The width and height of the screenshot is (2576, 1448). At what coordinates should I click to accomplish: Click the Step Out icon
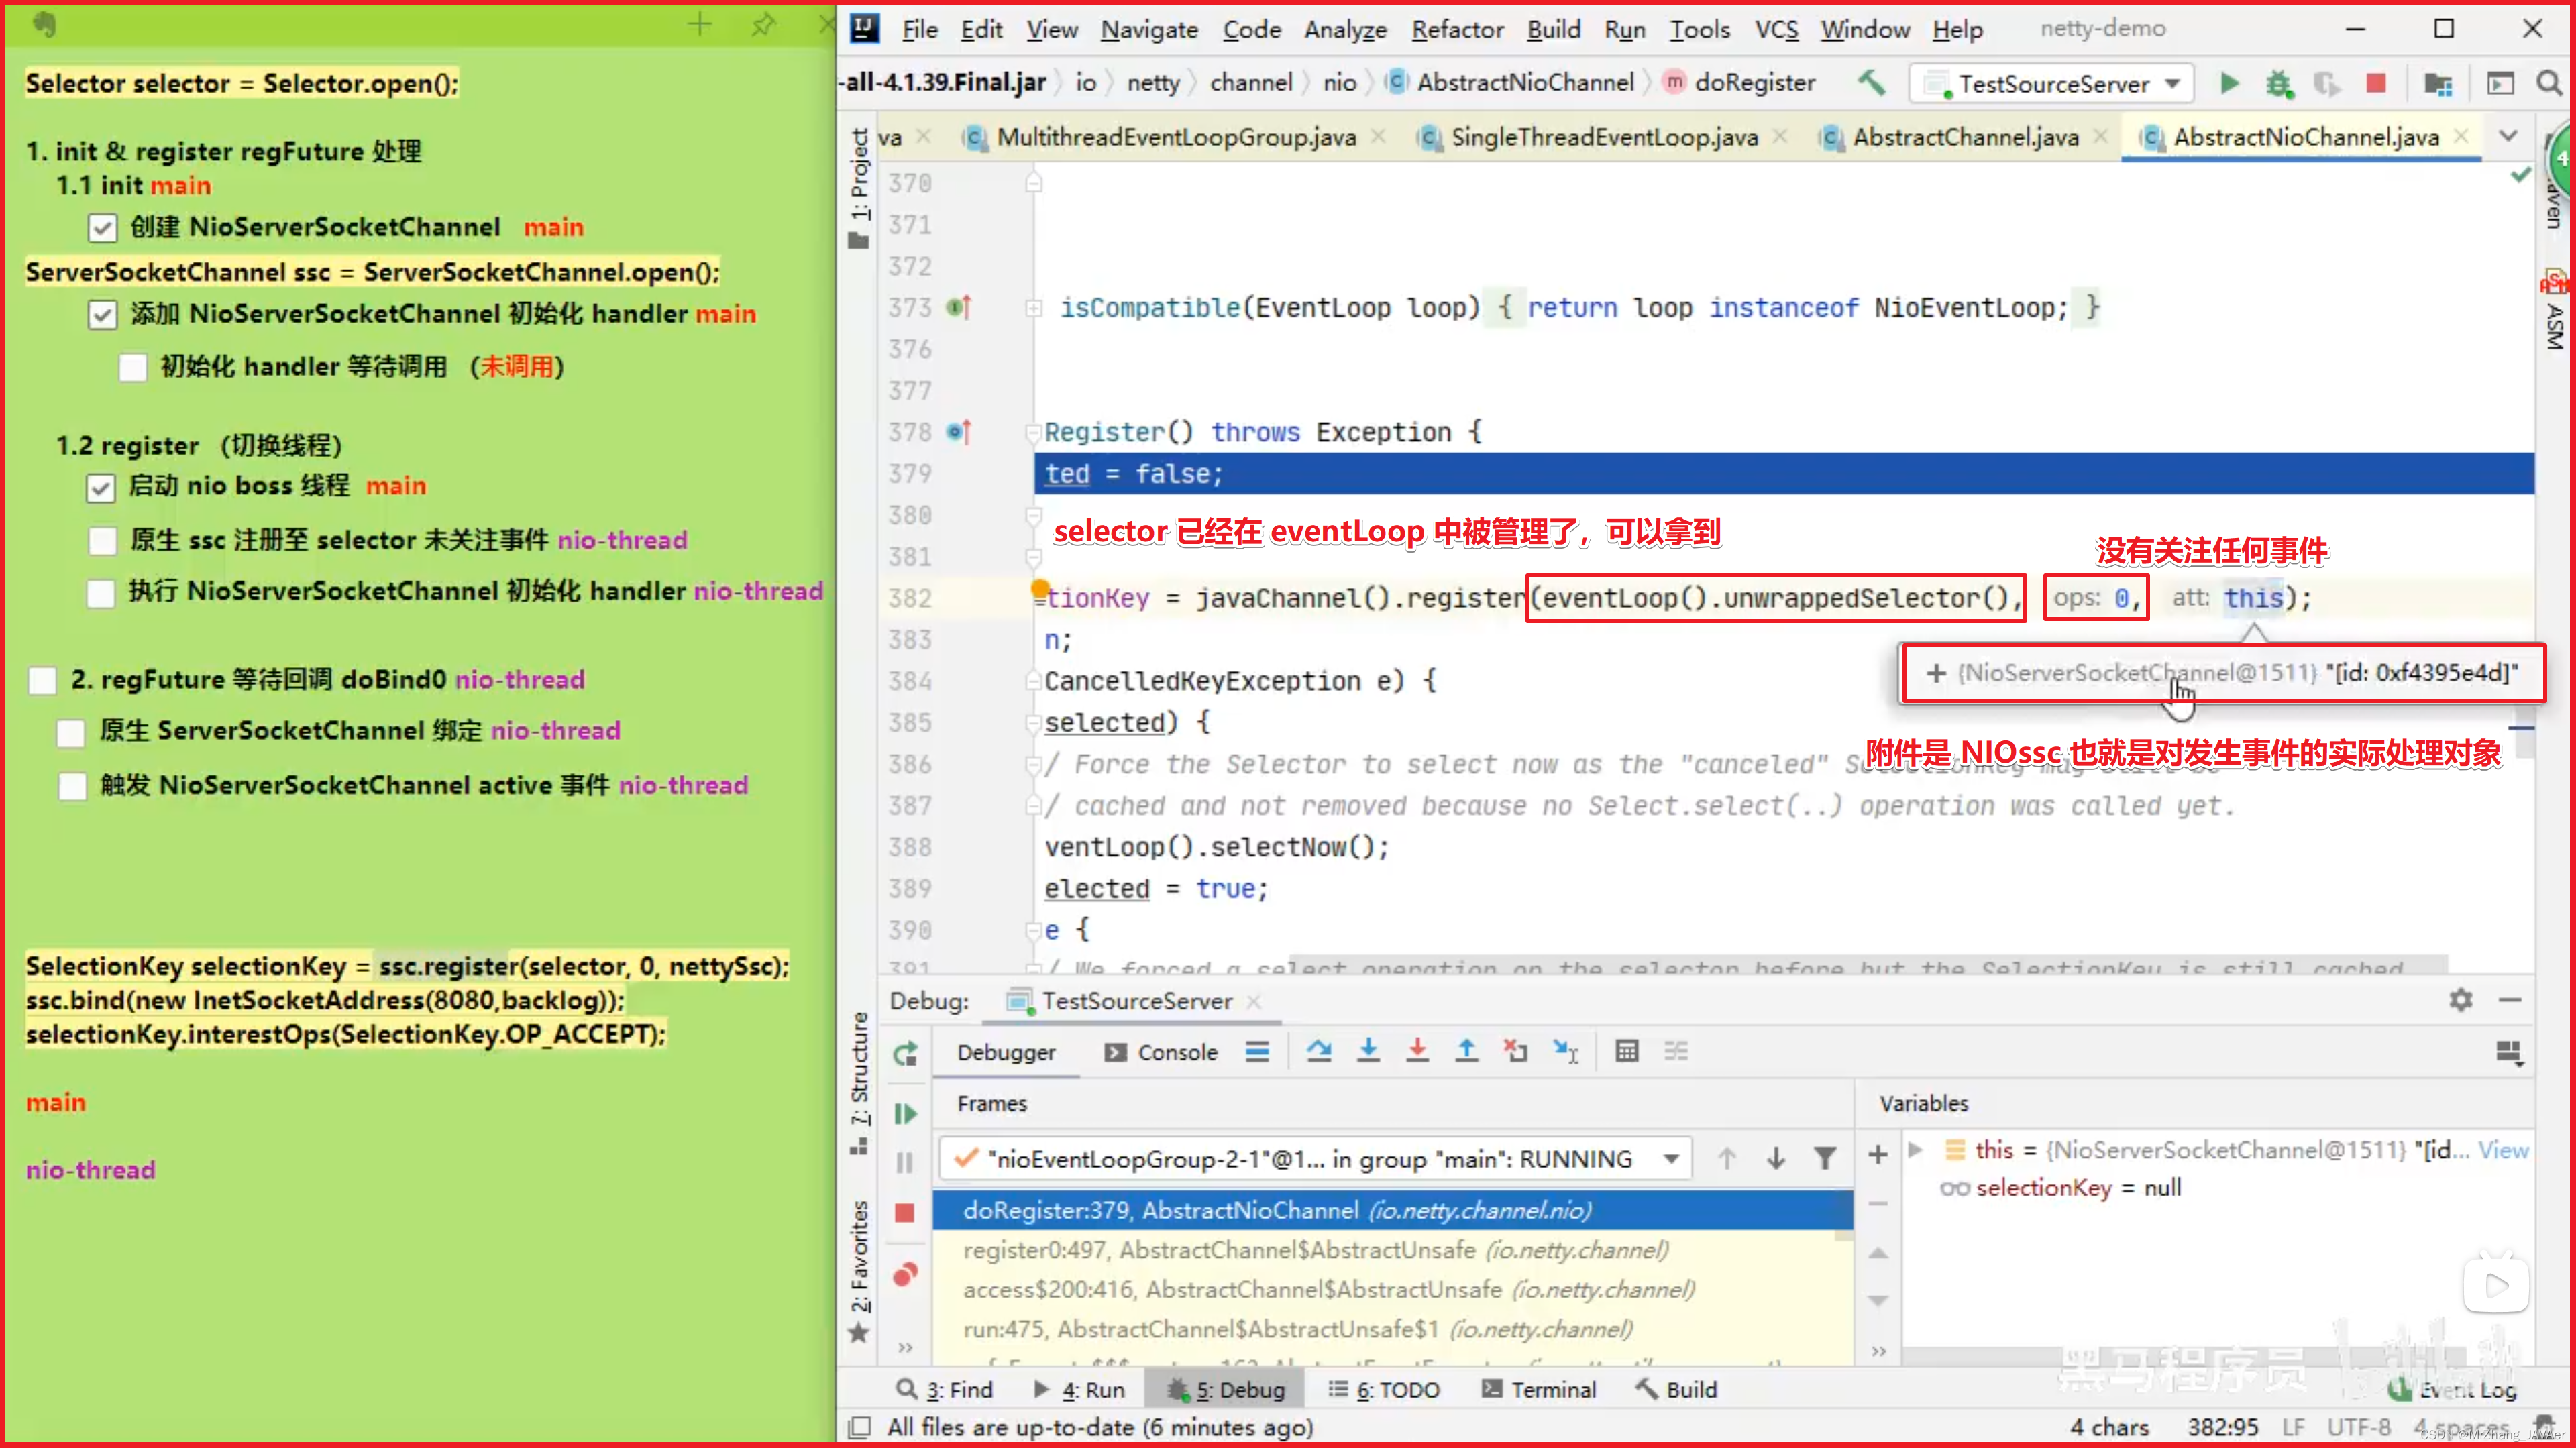(x=1466, y=1051)
